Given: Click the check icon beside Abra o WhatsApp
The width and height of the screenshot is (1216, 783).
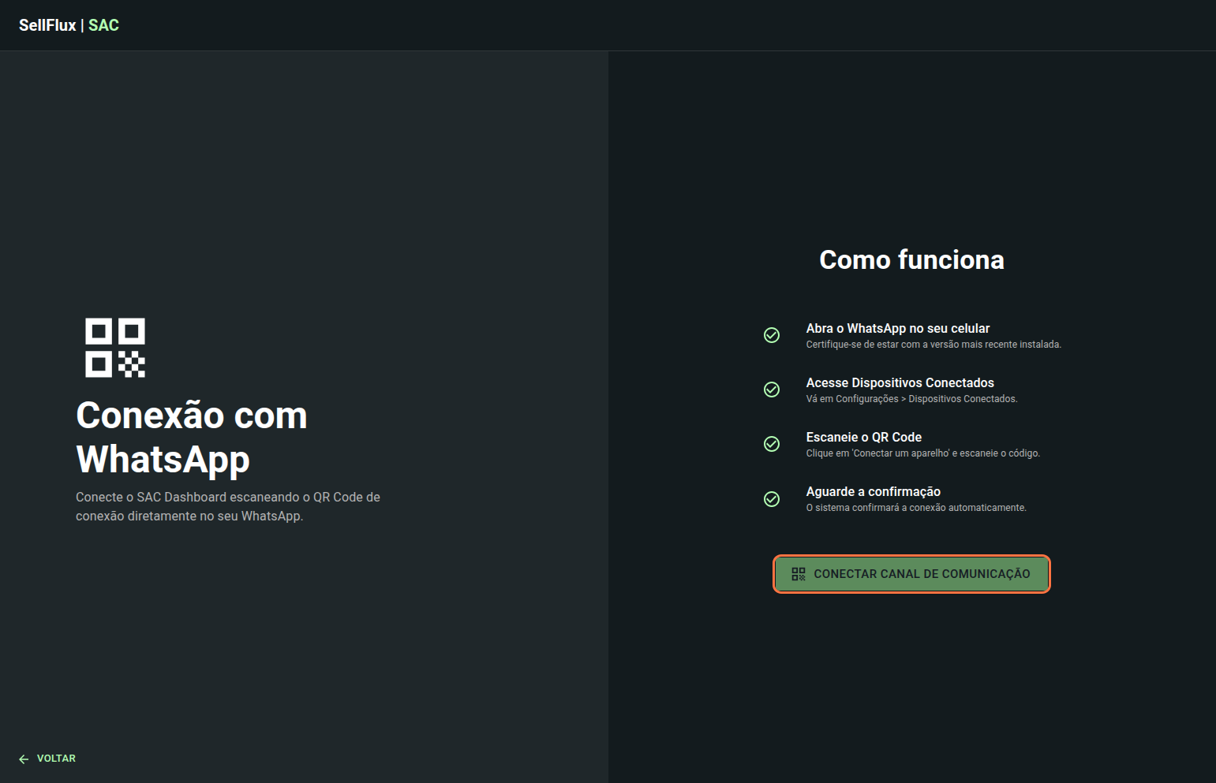Looking at the screenshot, I should point(772,335).
